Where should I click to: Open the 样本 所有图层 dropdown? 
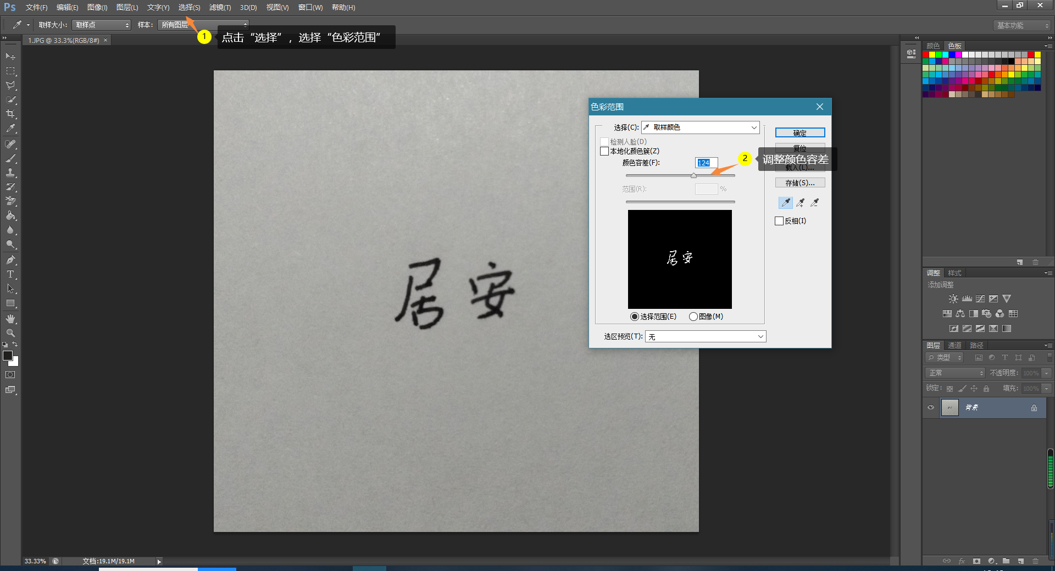pos(203,25)
